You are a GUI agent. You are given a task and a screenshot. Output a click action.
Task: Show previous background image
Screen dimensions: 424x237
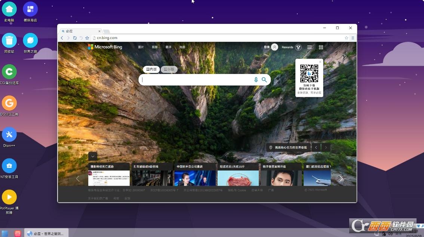coord(316,148)
